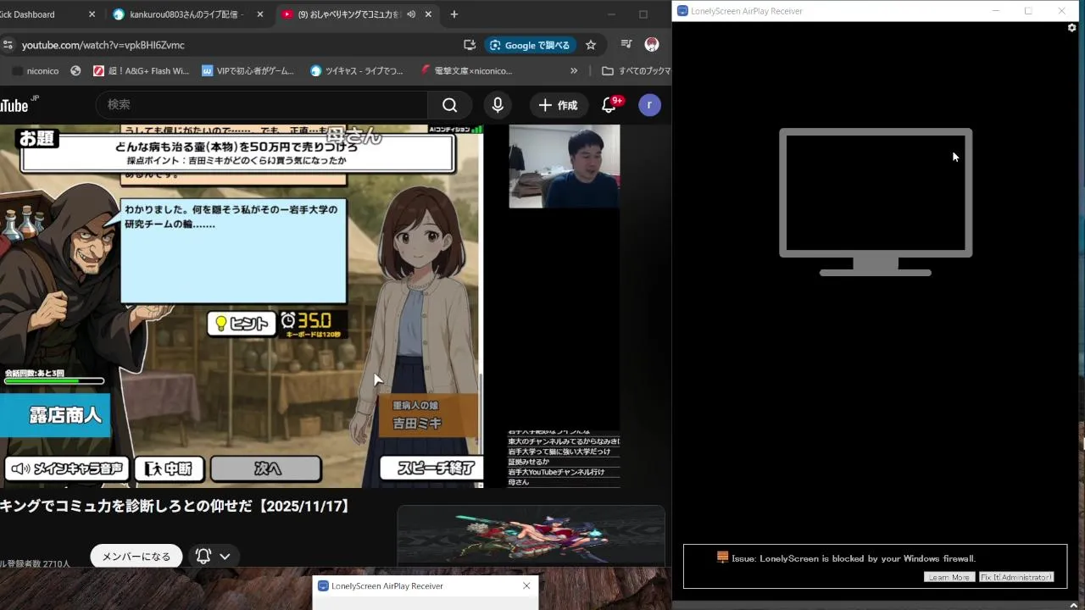Click the install/cast screen icon in address bar
This screenshot has height=610, width=1085.
(x=470, y=45)
